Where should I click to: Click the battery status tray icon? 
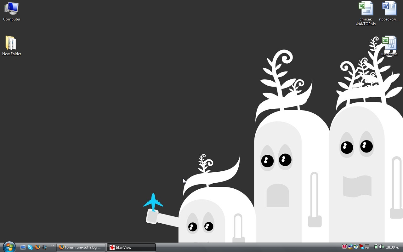coord(376,247)
